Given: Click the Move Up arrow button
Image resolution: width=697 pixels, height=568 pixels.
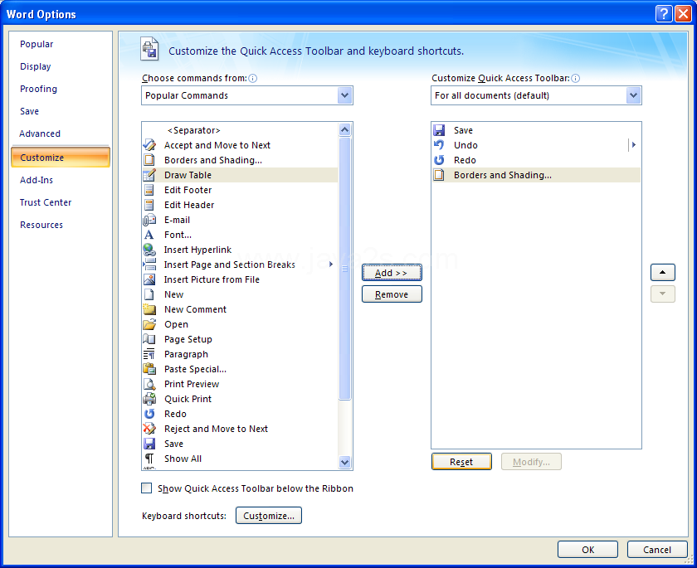Looking at the screenshot, I should point(662,272).
